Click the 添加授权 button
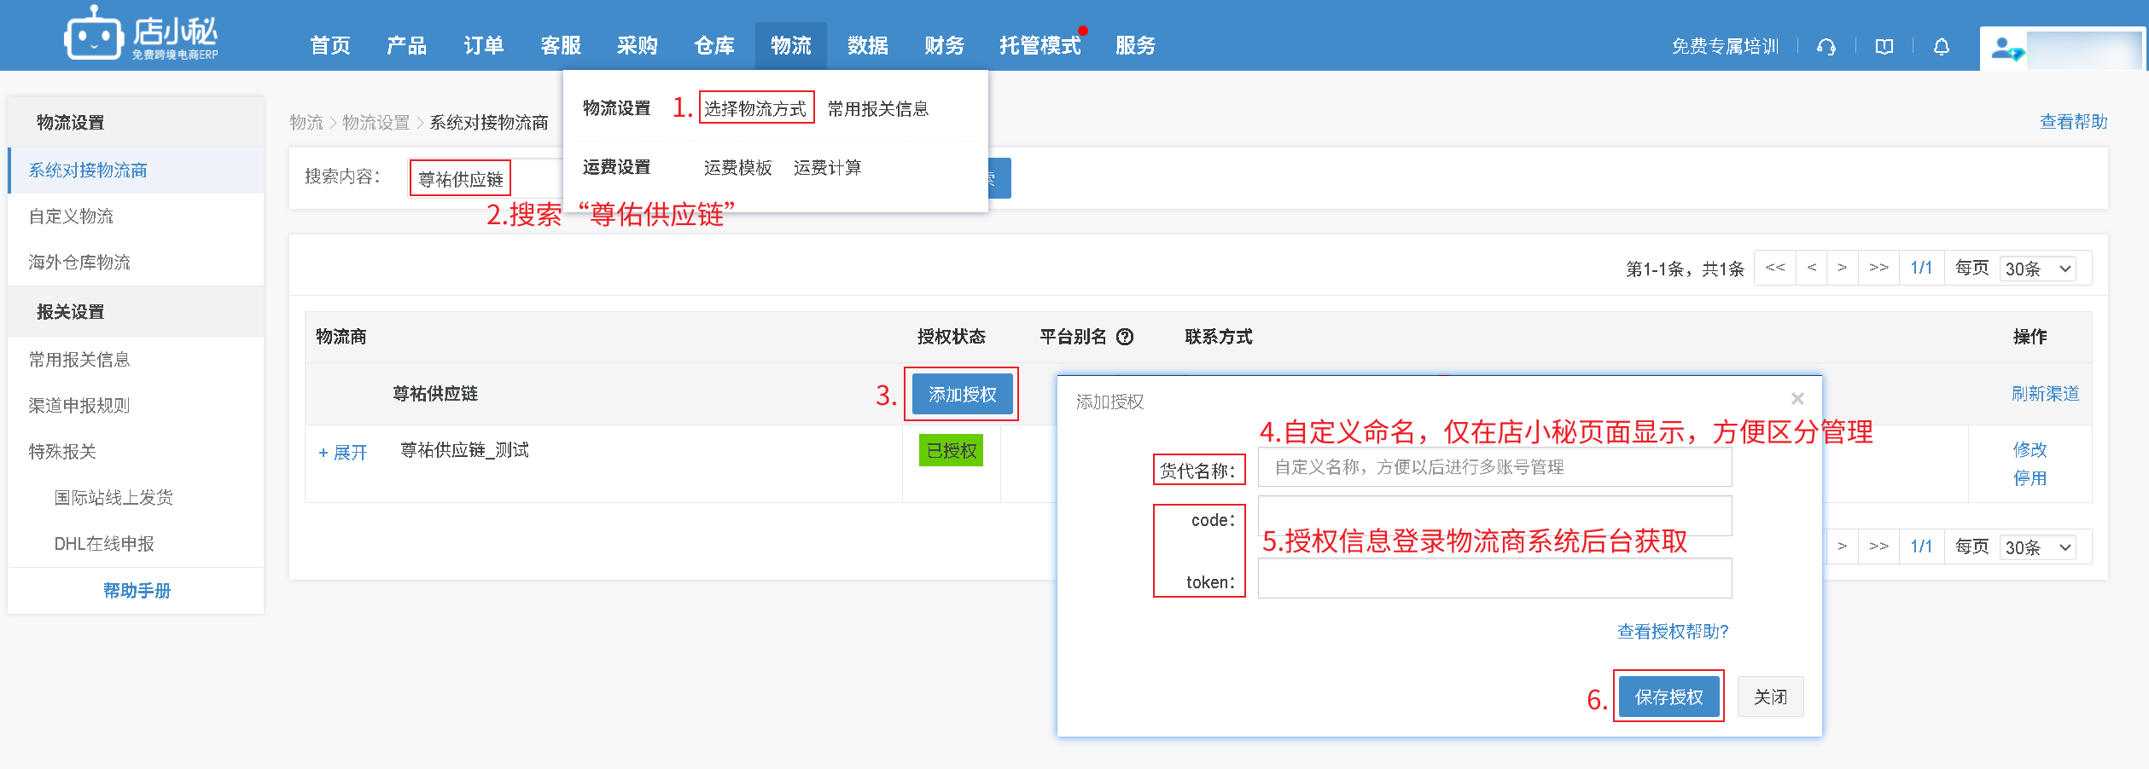Image resolution: width=2149 pixels, height=769 pixels. coord(962,395)
